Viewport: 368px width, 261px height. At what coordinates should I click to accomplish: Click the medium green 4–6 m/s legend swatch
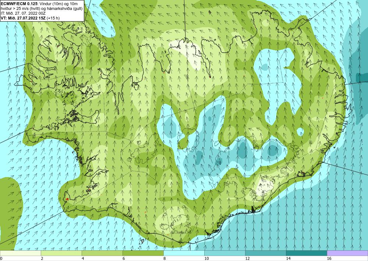[102, 253]
